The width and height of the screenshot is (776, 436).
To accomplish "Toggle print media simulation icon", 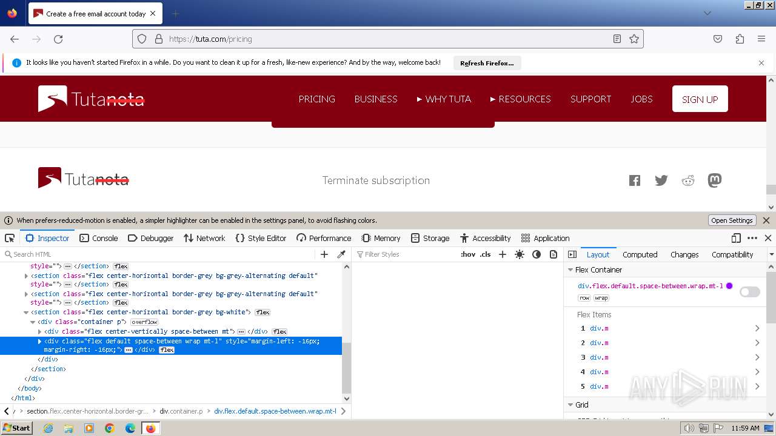I will coord(554,254).
